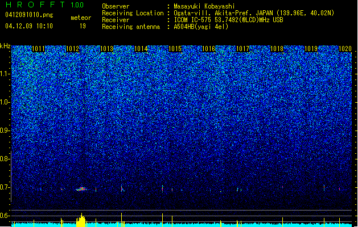The height and width of the screenshot is (227, 358).
Task: Click the 1016 time marker
Action: [209, 49]
